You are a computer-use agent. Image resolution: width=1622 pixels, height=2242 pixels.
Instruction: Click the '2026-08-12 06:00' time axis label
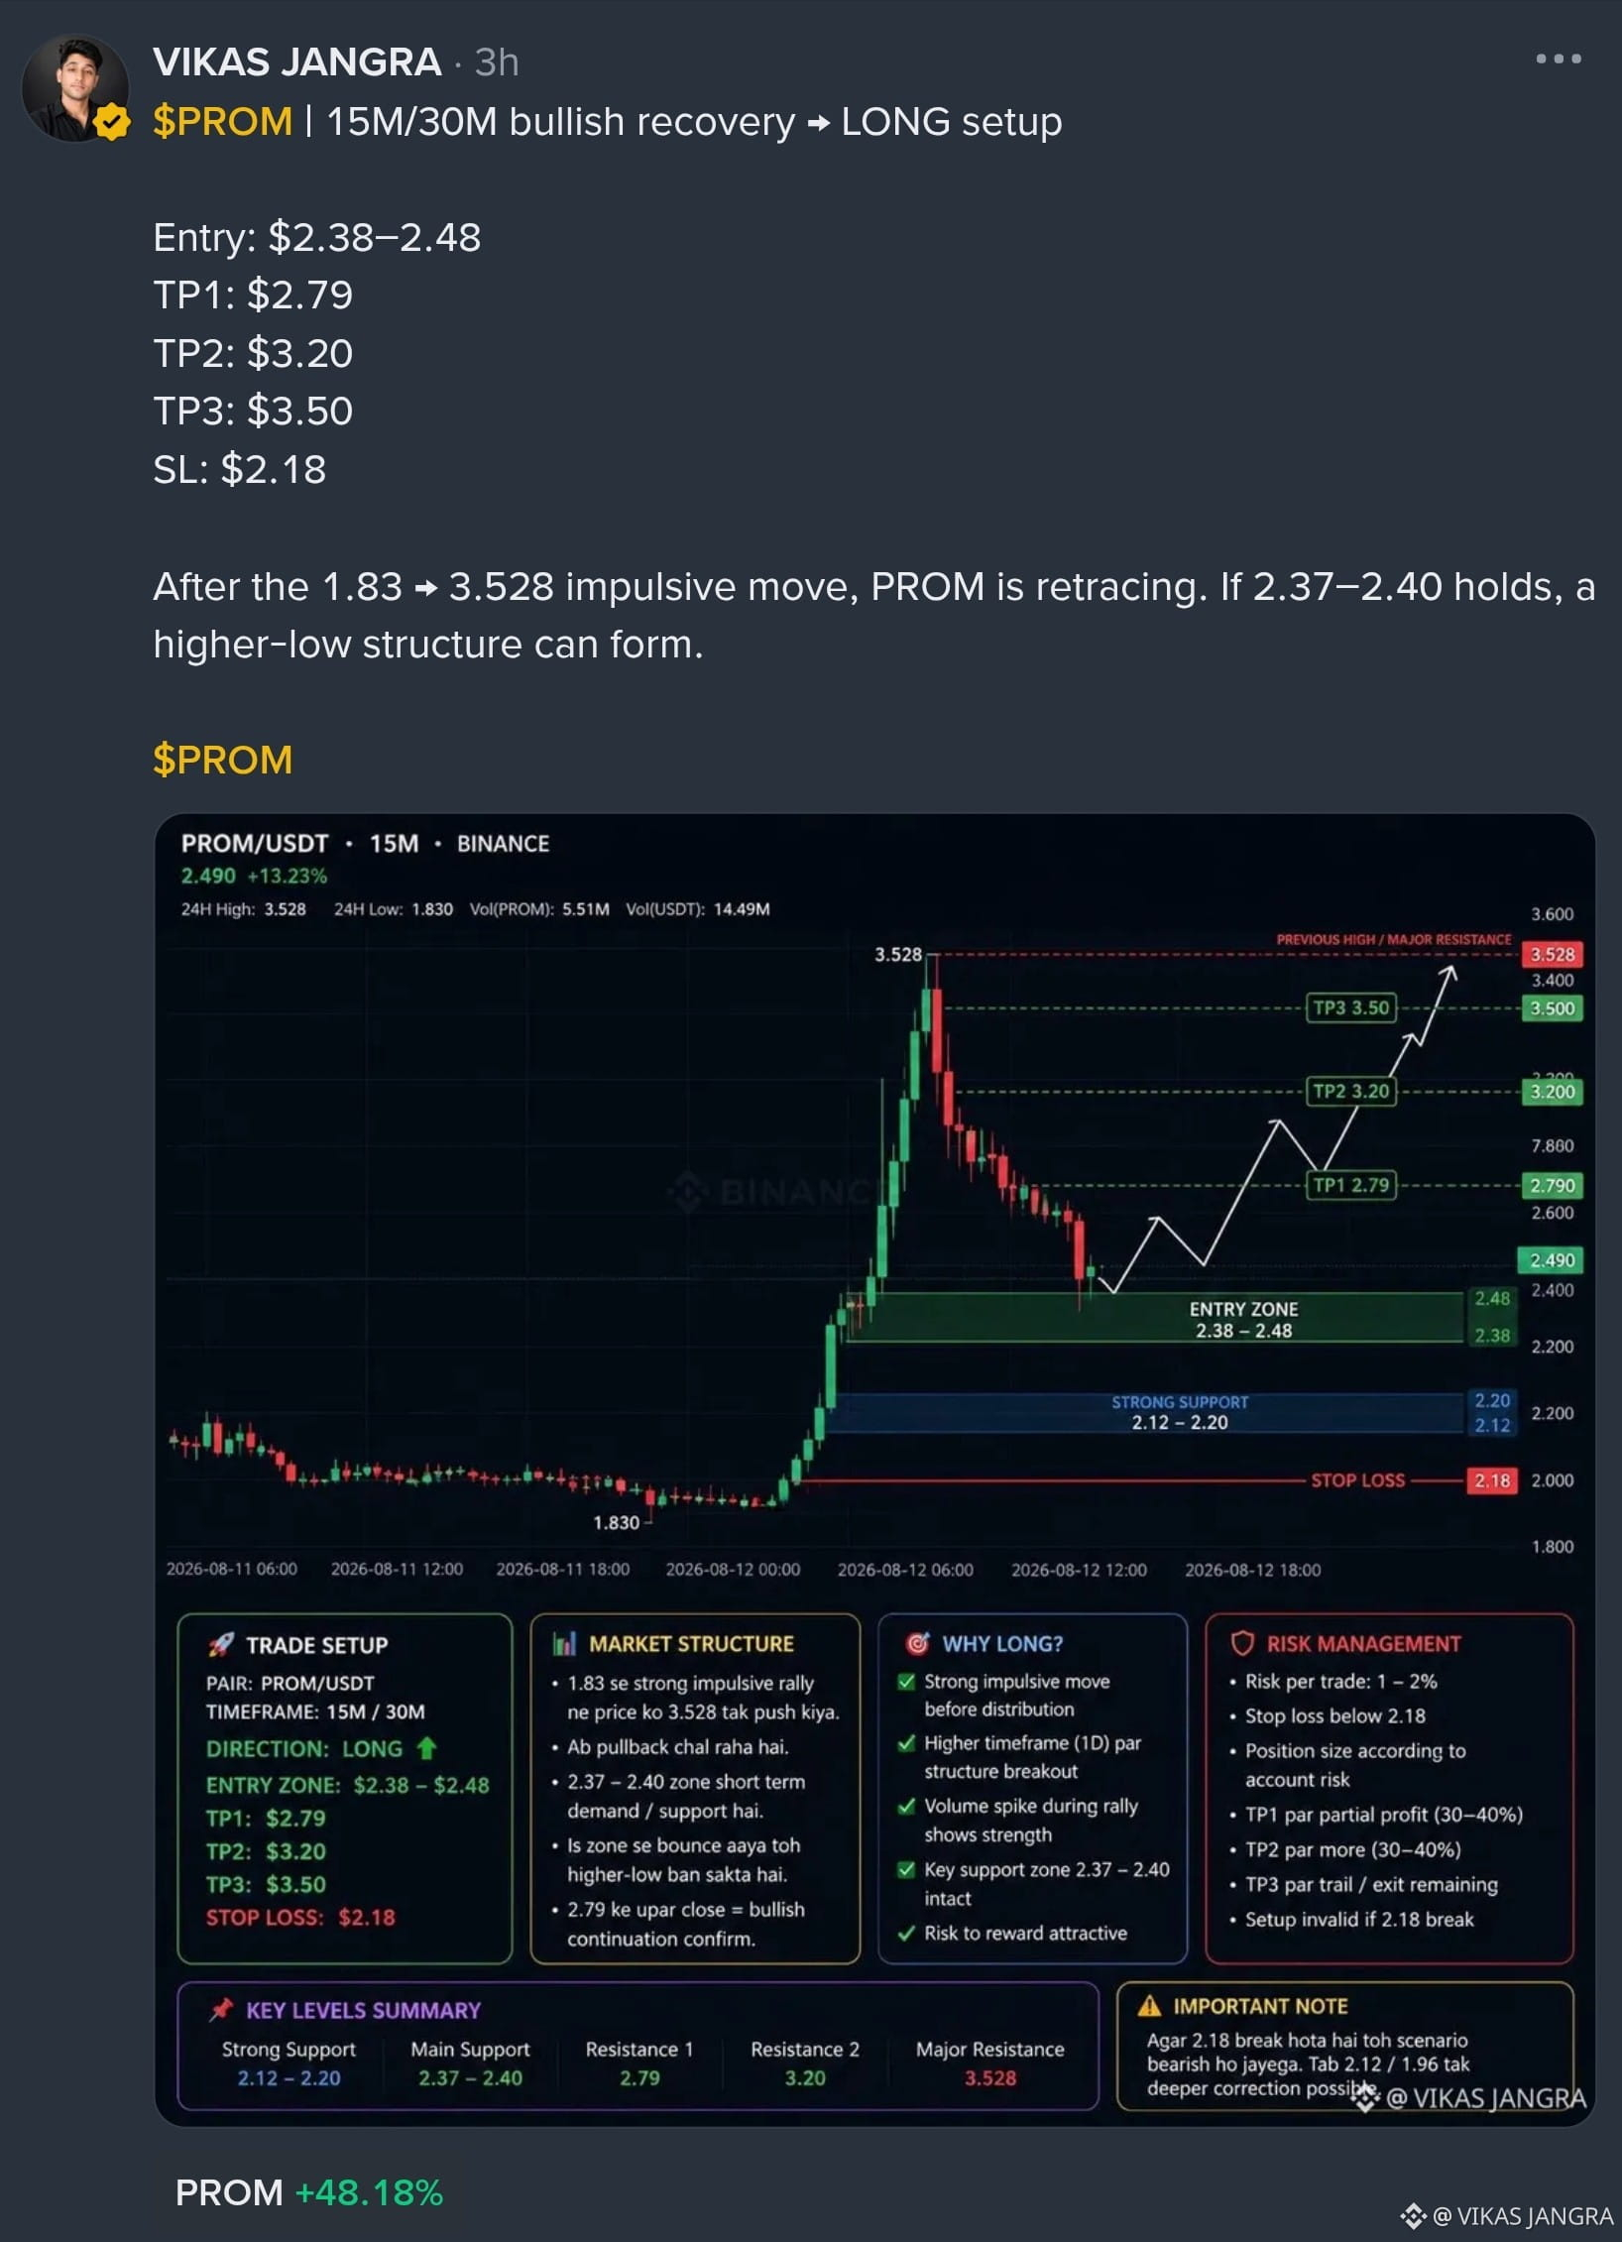pos(905,1570)
